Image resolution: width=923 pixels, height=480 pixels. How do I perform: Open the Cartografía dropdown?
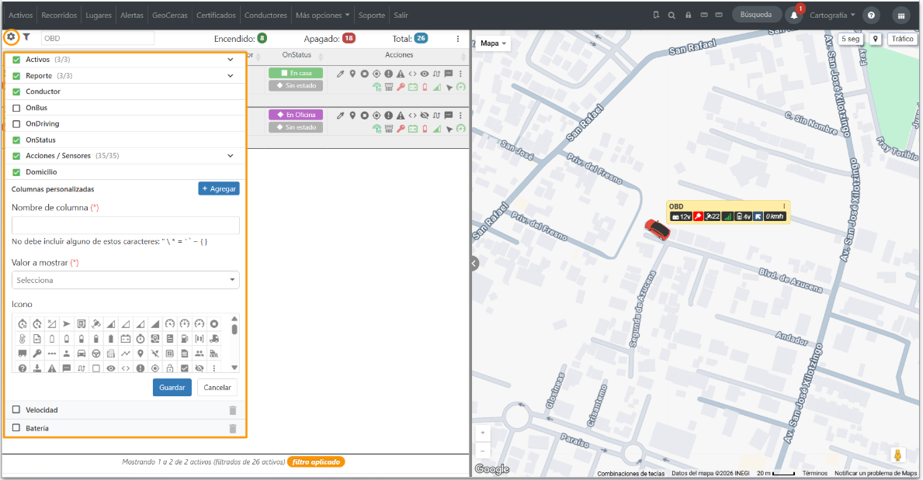coord(831,16)
